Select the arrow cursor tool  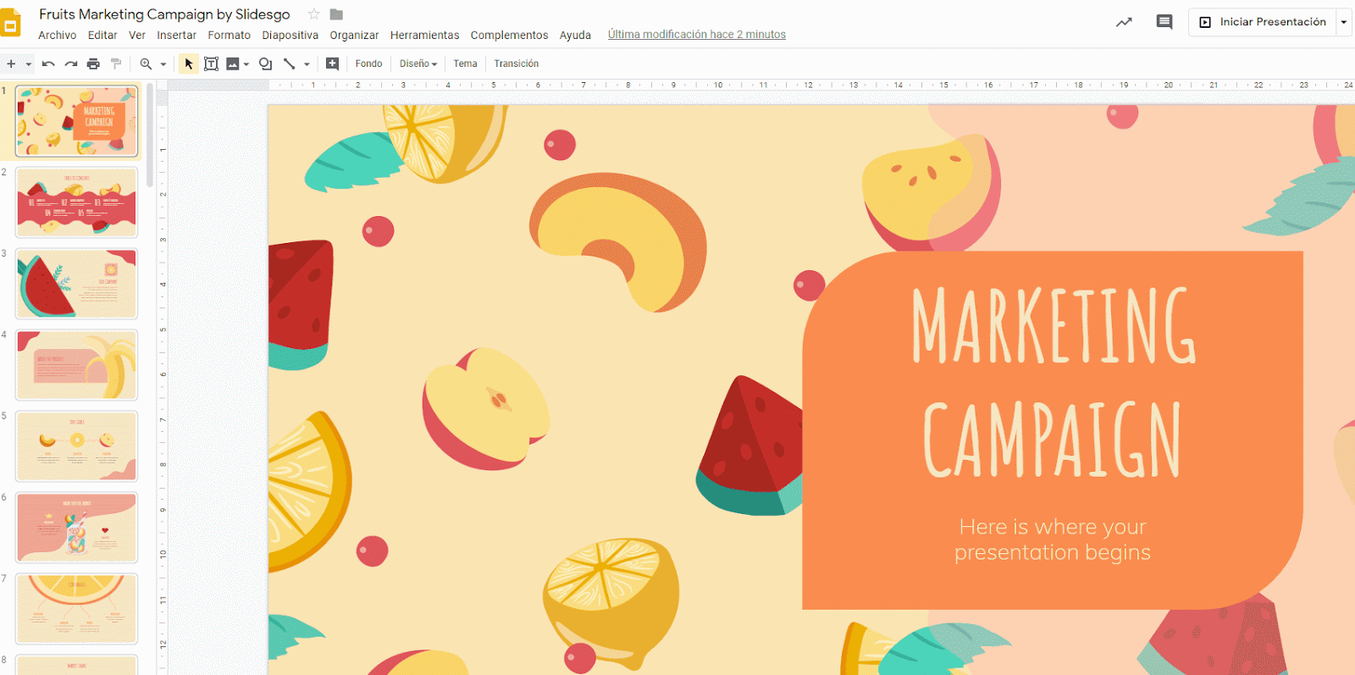[189, 64]
